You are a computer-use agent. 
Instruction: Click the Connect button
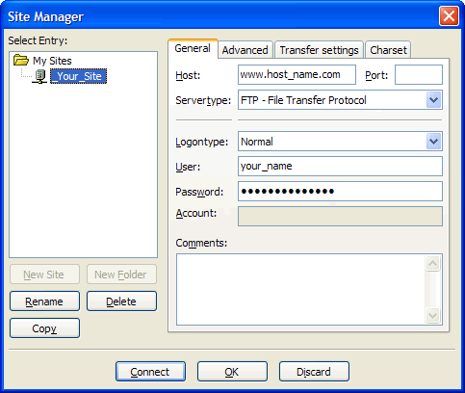pos(150,372)
